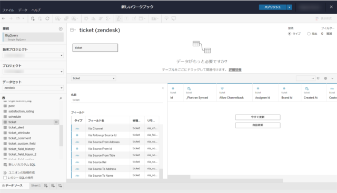This screenshot has height=193, width=337.
Task: Click the preview settings gear icon
Action: tap(325, 78)
